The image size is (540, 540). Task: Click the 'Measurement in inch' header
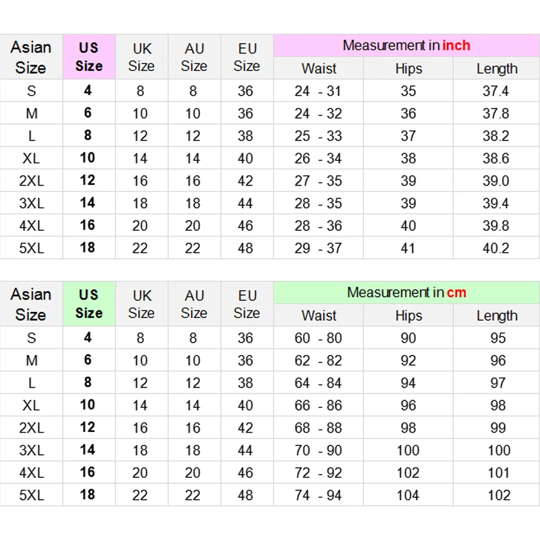coord(406,45)
